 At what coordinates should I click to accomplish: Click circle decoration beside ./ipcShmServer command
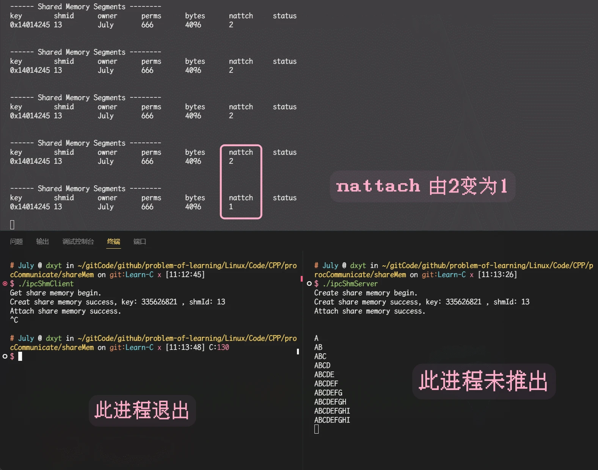(309, 284)
